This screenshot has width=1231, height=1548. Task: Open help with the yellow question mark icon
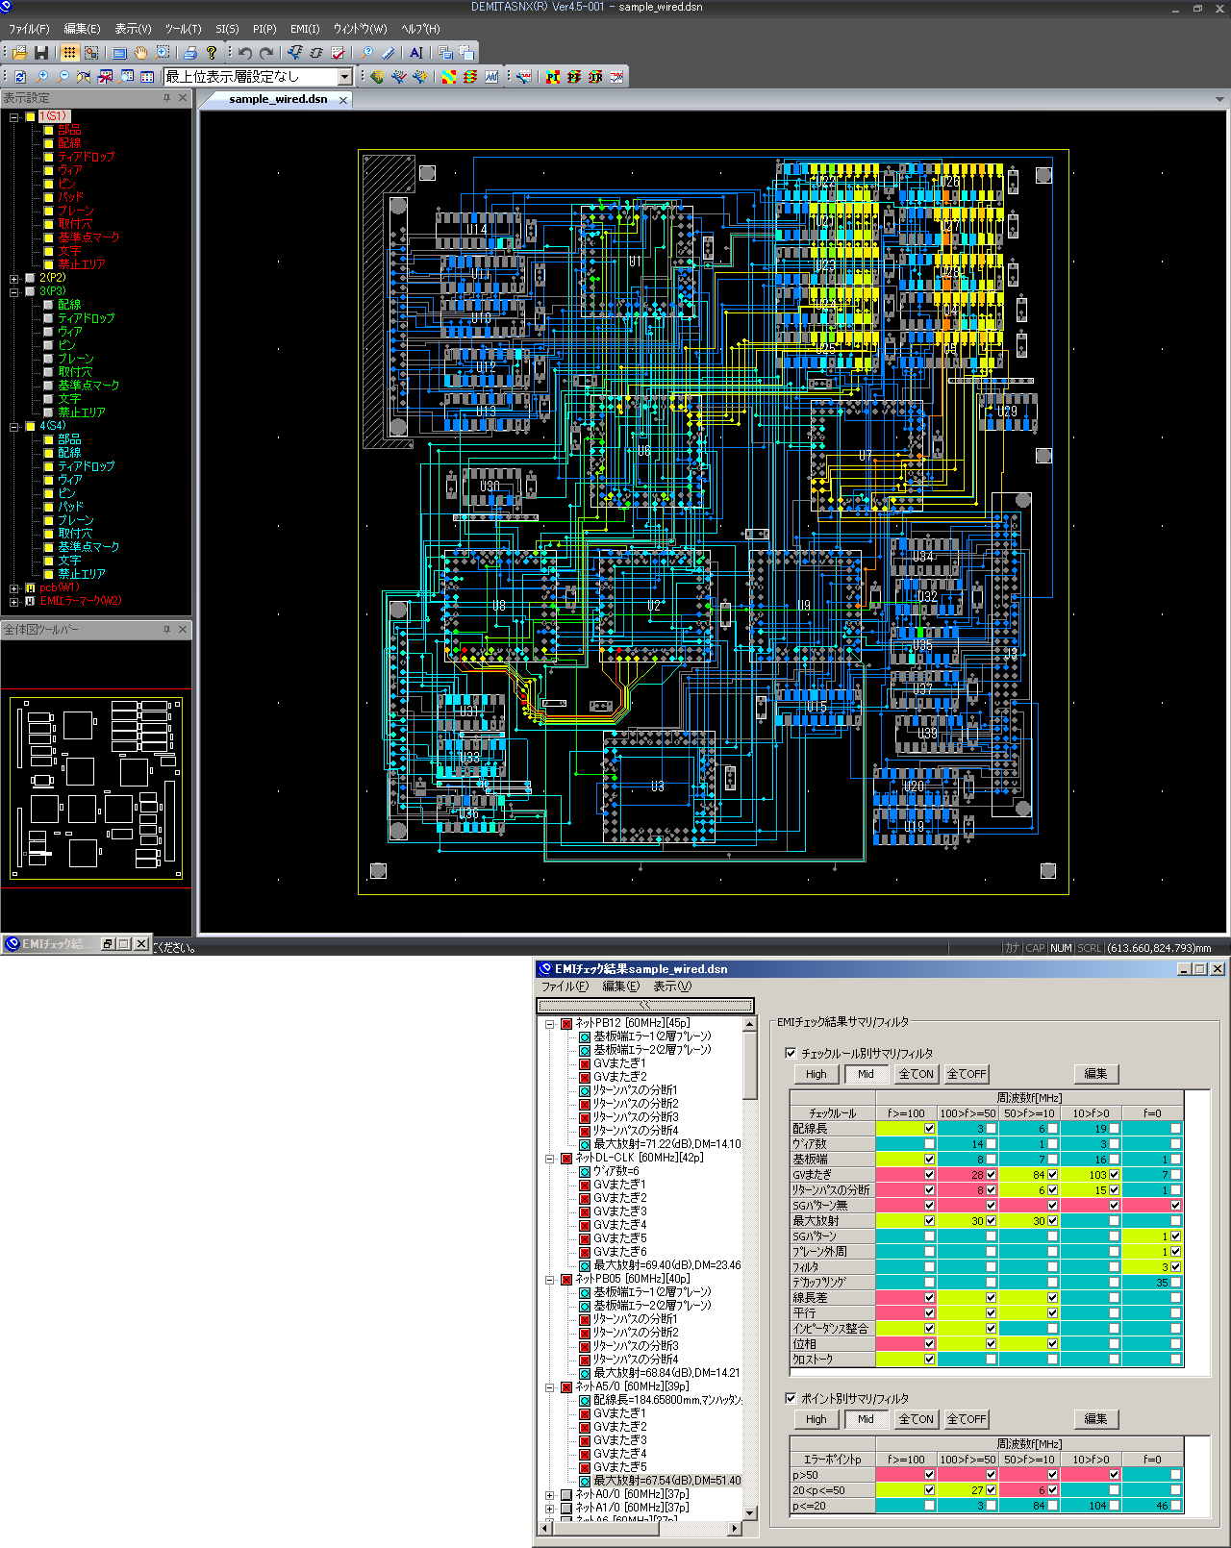pos(212,53)
